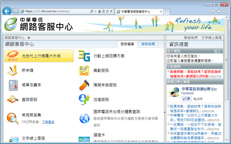This screenshot has width=231, height=144.
Task: Click 聯絡我們 in top right bar
Action: 191,38
